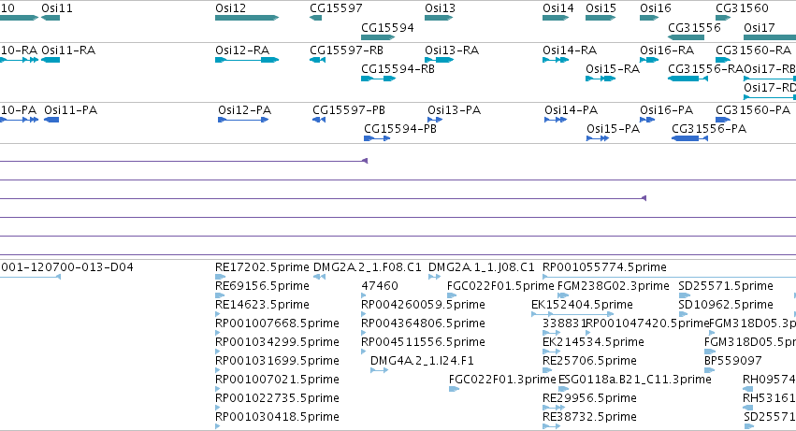
Task: Open the CG15594-PB coding feature
Action: click(x=377, y=138)
